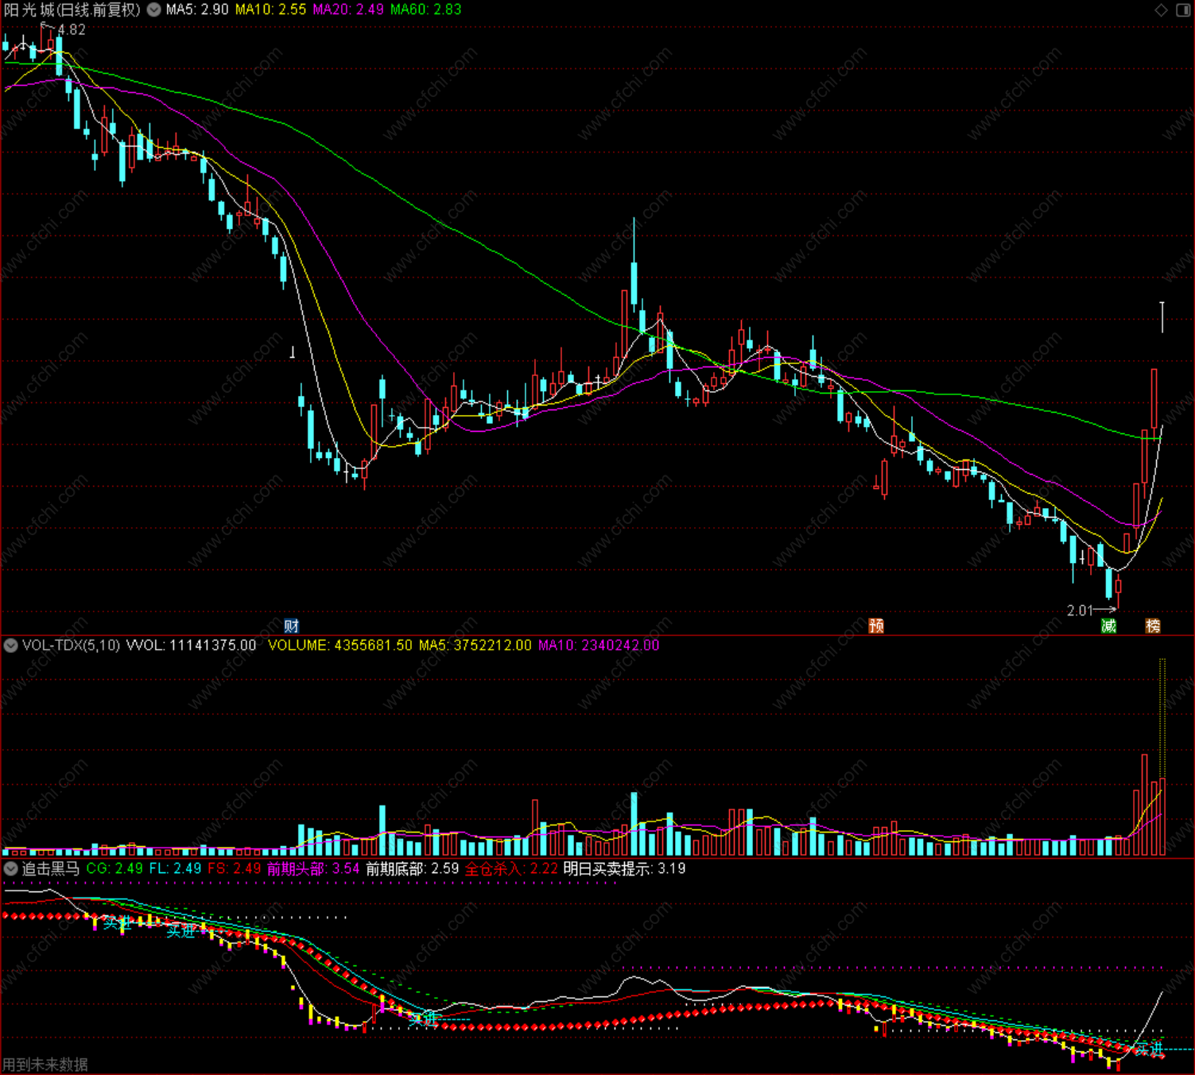Click the 2.01 low price marker
Screen dimensions: 1195x1075
(1080, 610)
